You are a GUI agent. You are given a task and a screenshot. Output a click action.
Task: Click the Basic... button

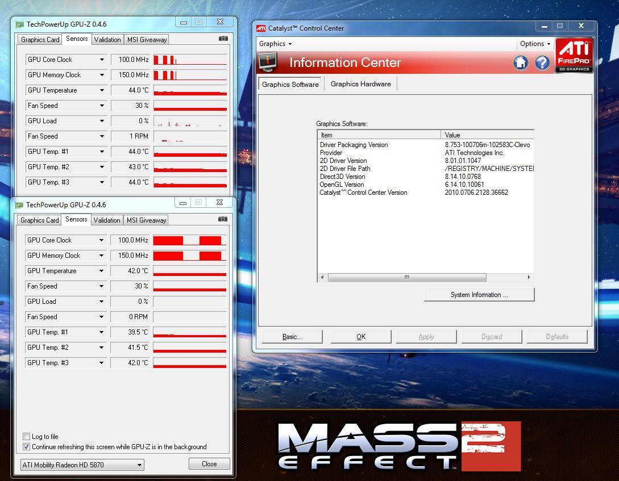click(x=292, y=337)
